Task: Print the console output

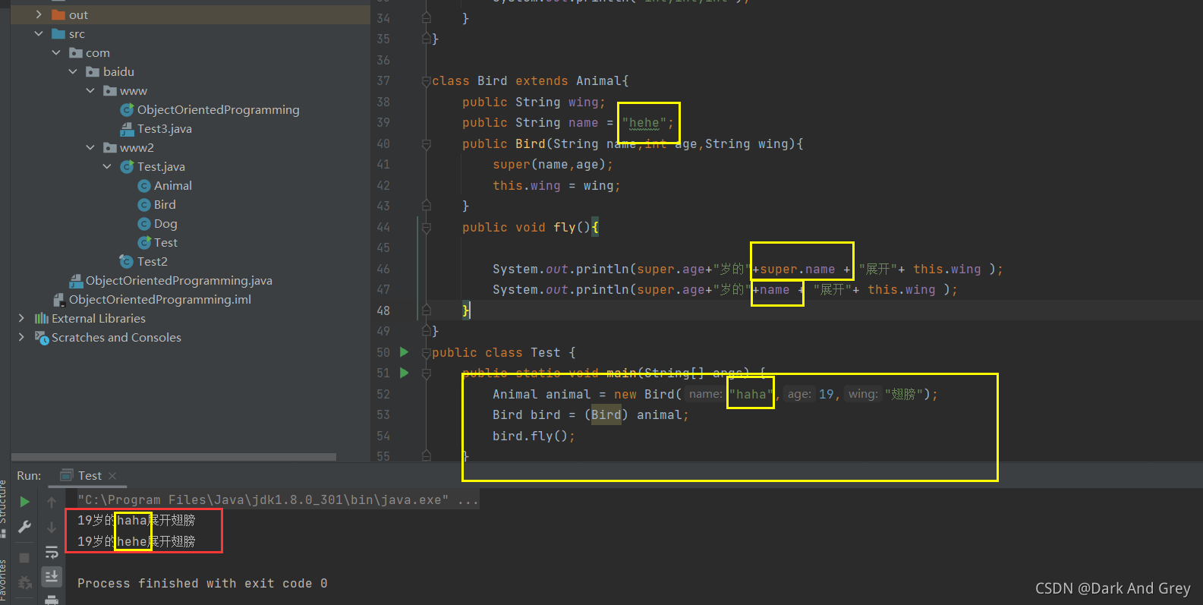Action: coord(52,600)
